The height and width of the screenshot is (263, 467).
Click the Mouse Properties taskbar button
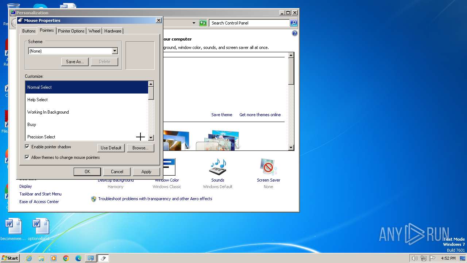click(103, 258)
